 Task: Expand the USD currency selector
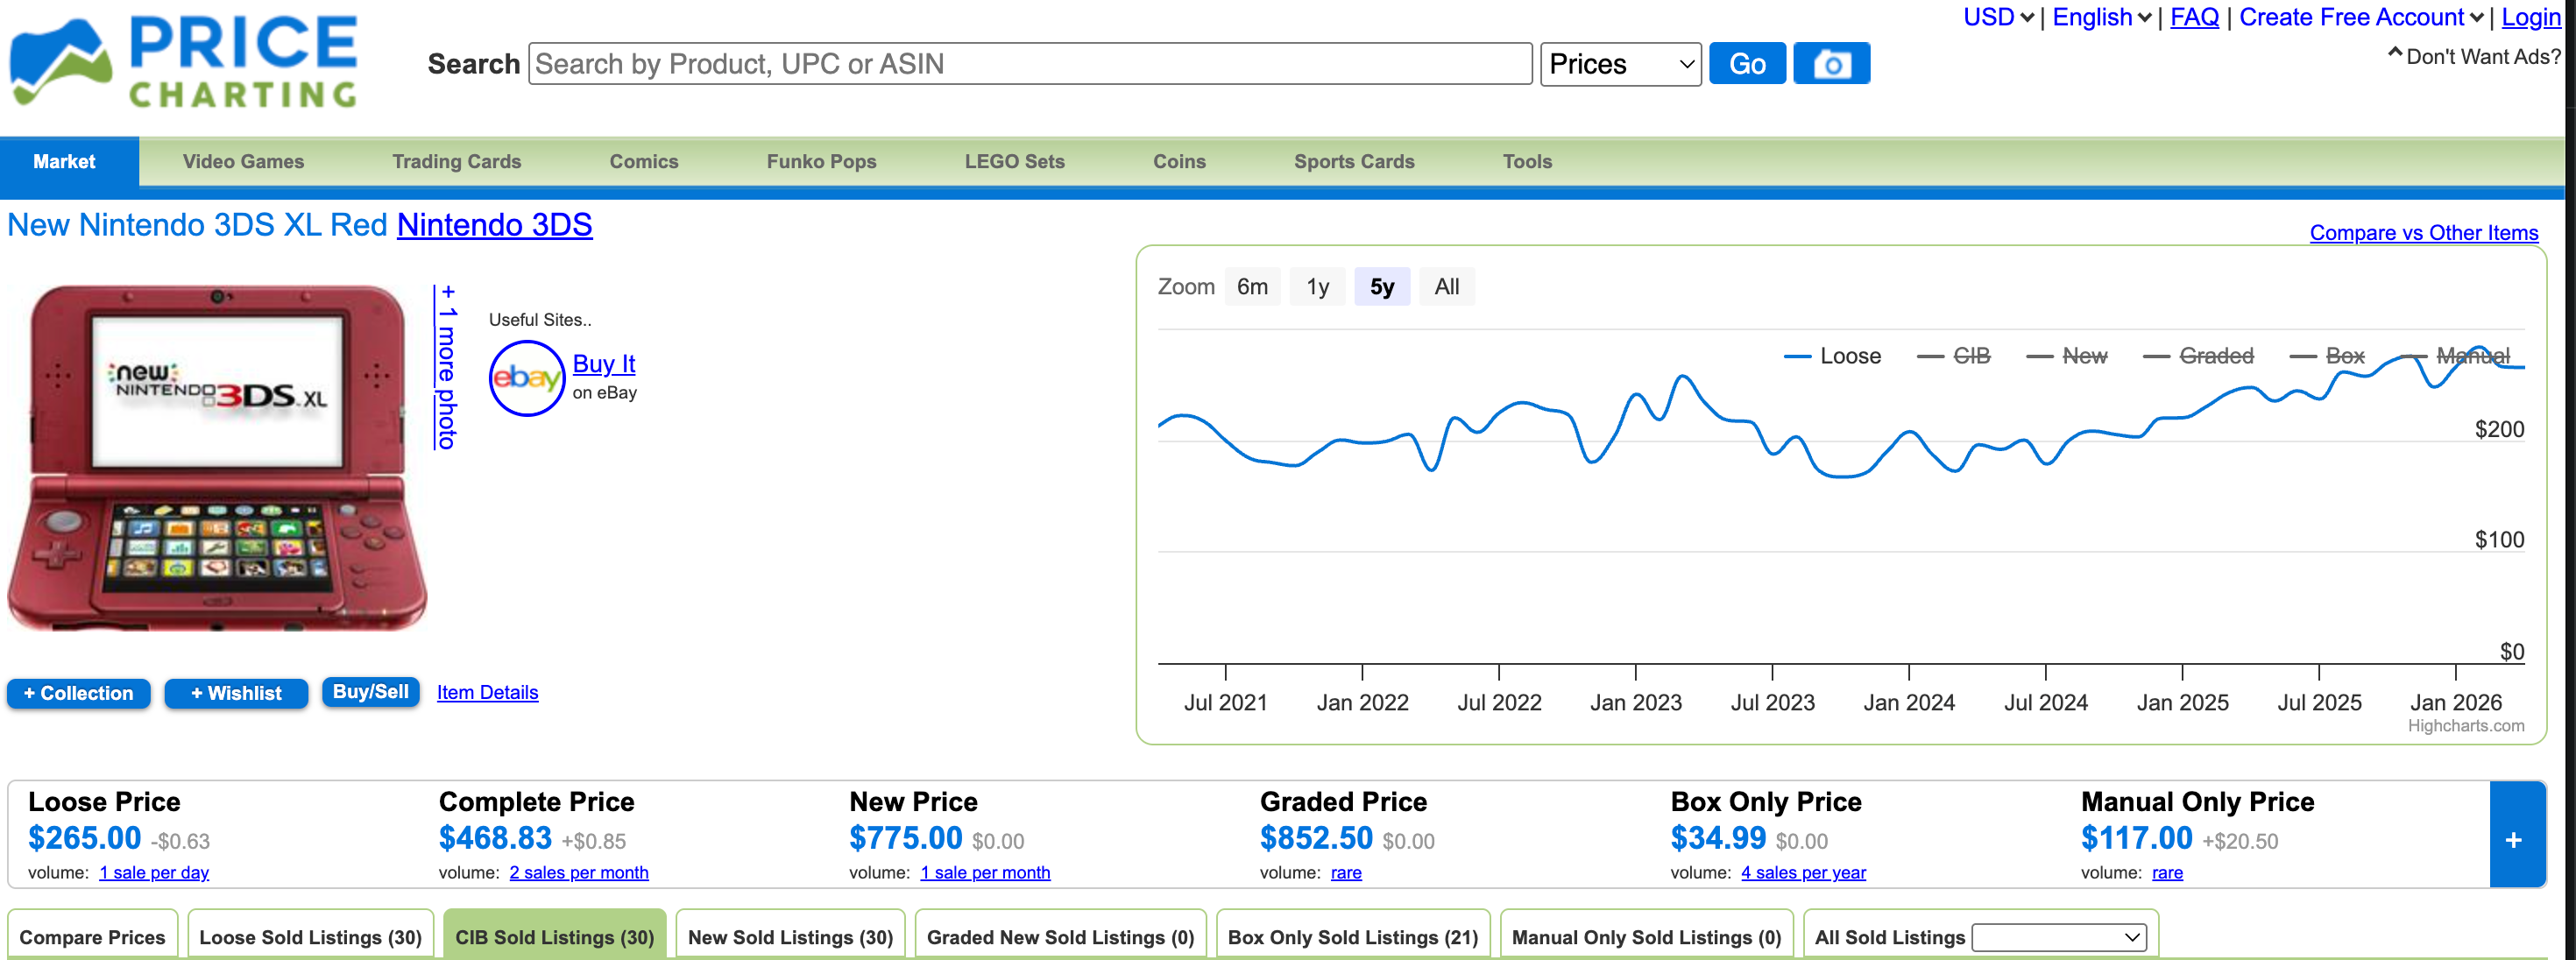pos(1997,17)
